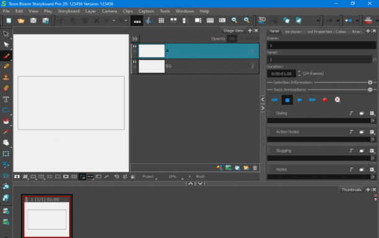Image resolution: width=379 pixels, height=238 pixels.
Task: Open the Project zoom-level dropdown
Action: 149,177
